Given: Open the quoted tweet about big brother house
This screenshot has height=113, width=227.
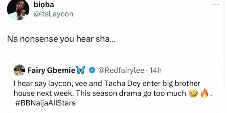Looking at the screenshot, I should [x=113, y=85].
